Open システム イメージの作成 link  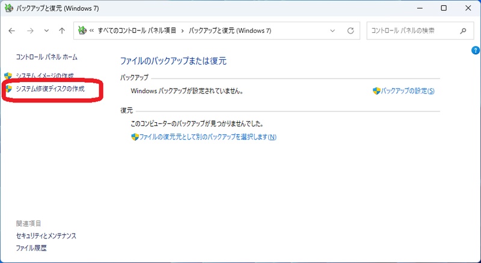tap(44, 76)
